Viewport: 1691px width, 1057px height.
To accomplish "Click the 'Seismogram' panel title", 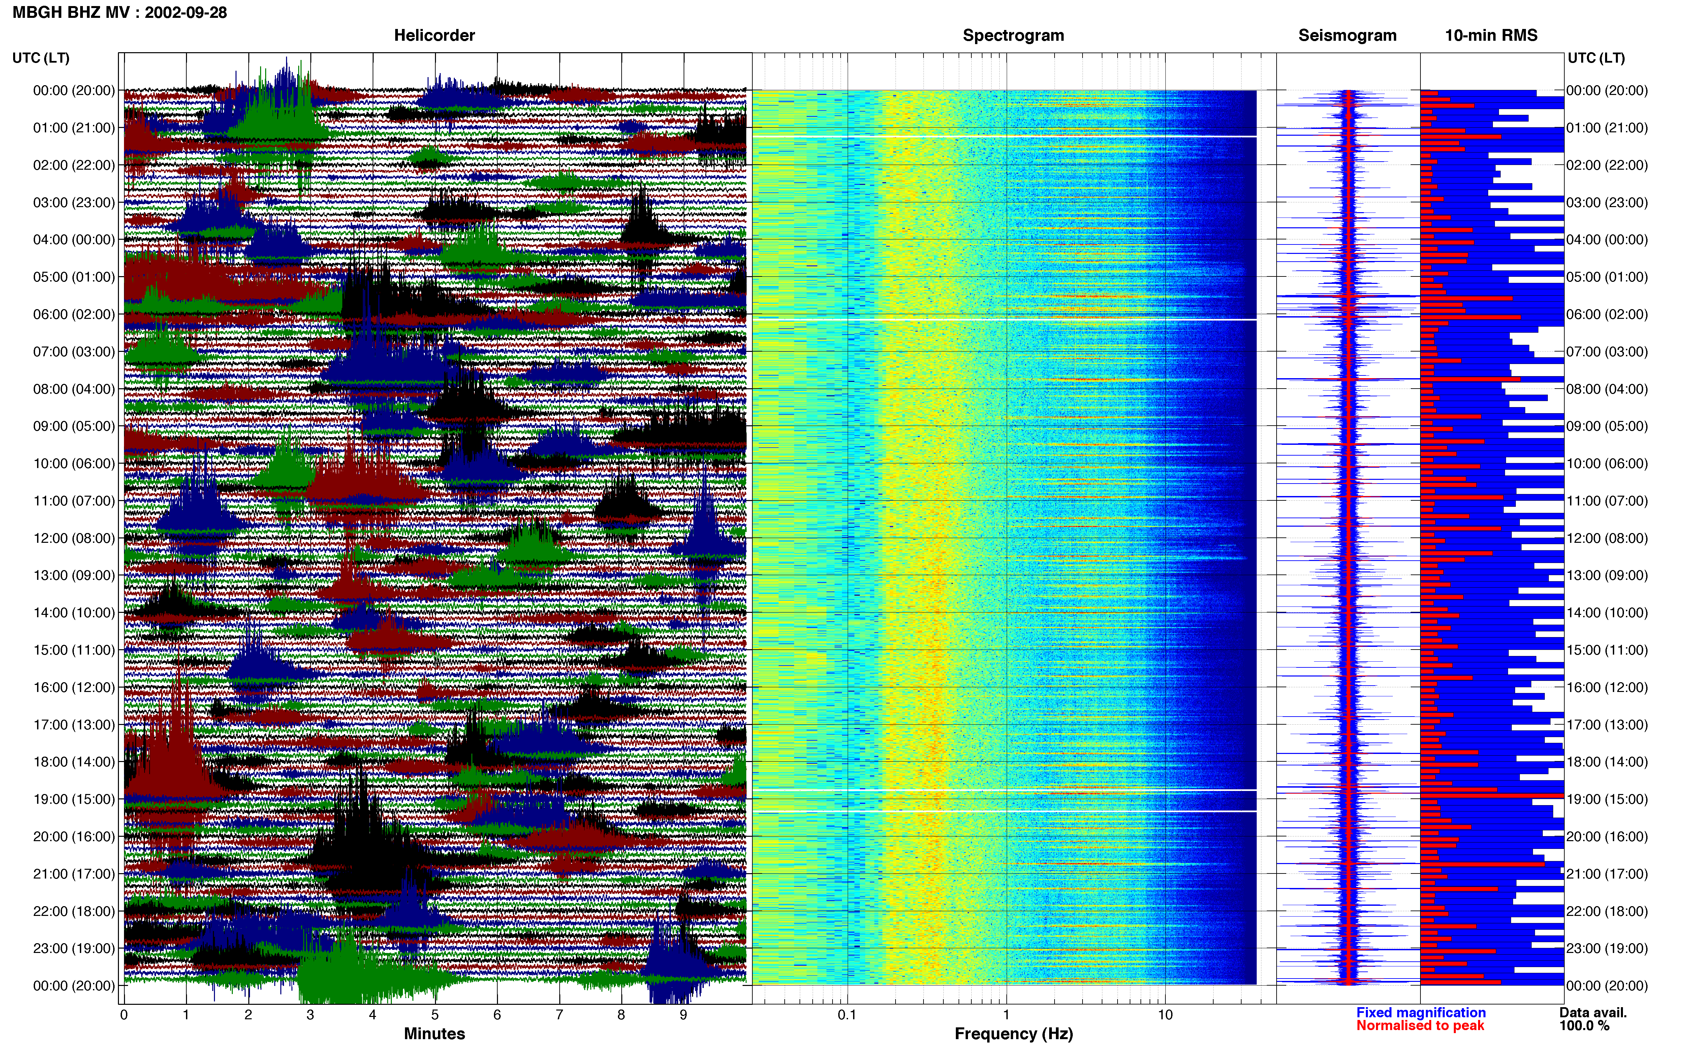I will point(1347,36).
